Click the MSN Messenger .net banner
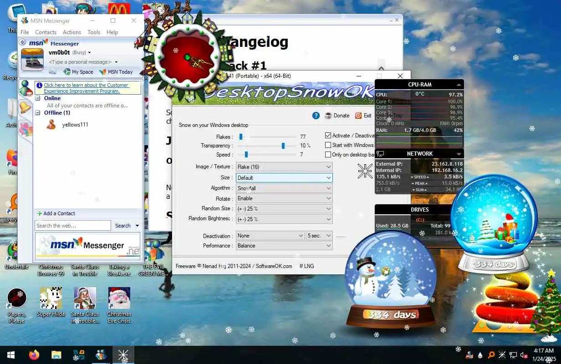Image resolution: width=561 pixels, height=364 pixels. 88,246
